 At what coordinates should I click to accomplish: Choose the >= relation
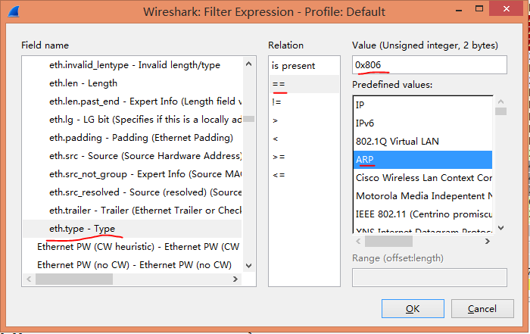coord(304,157)
